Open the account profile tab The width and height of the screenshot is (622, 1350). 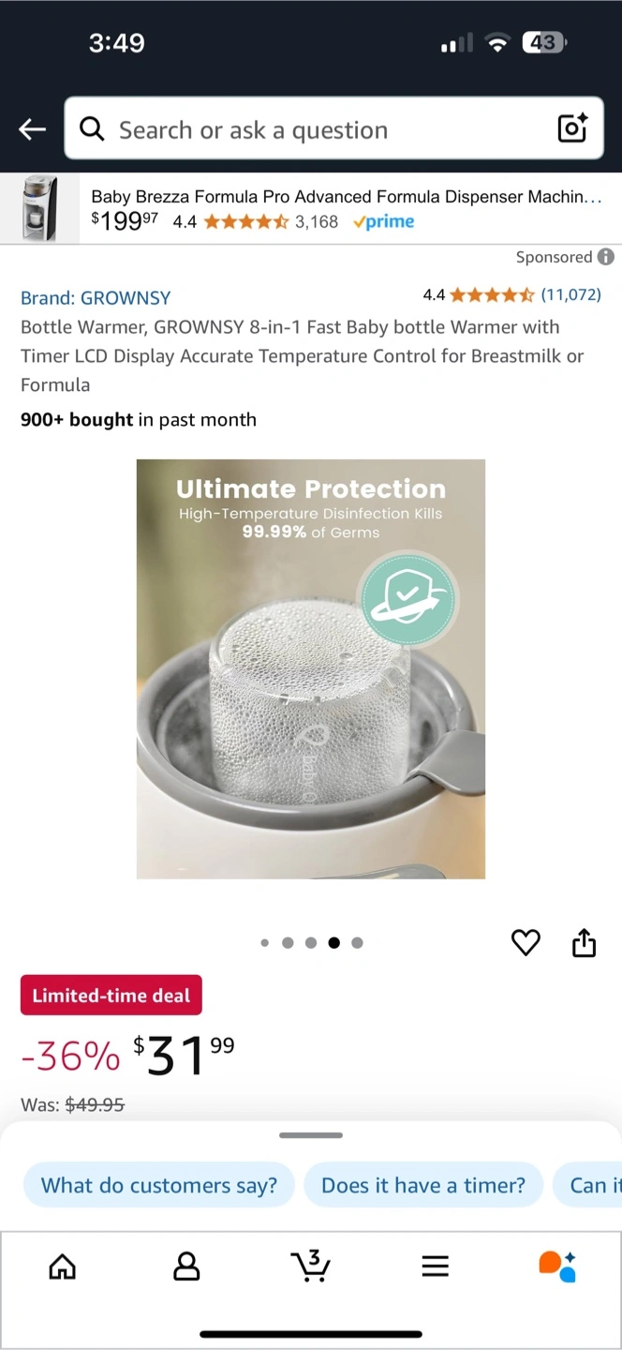point(186,1267)
